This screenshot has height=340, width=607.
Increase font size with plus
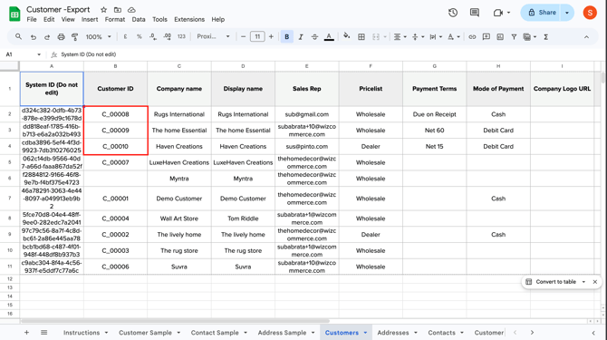(271, 37)
